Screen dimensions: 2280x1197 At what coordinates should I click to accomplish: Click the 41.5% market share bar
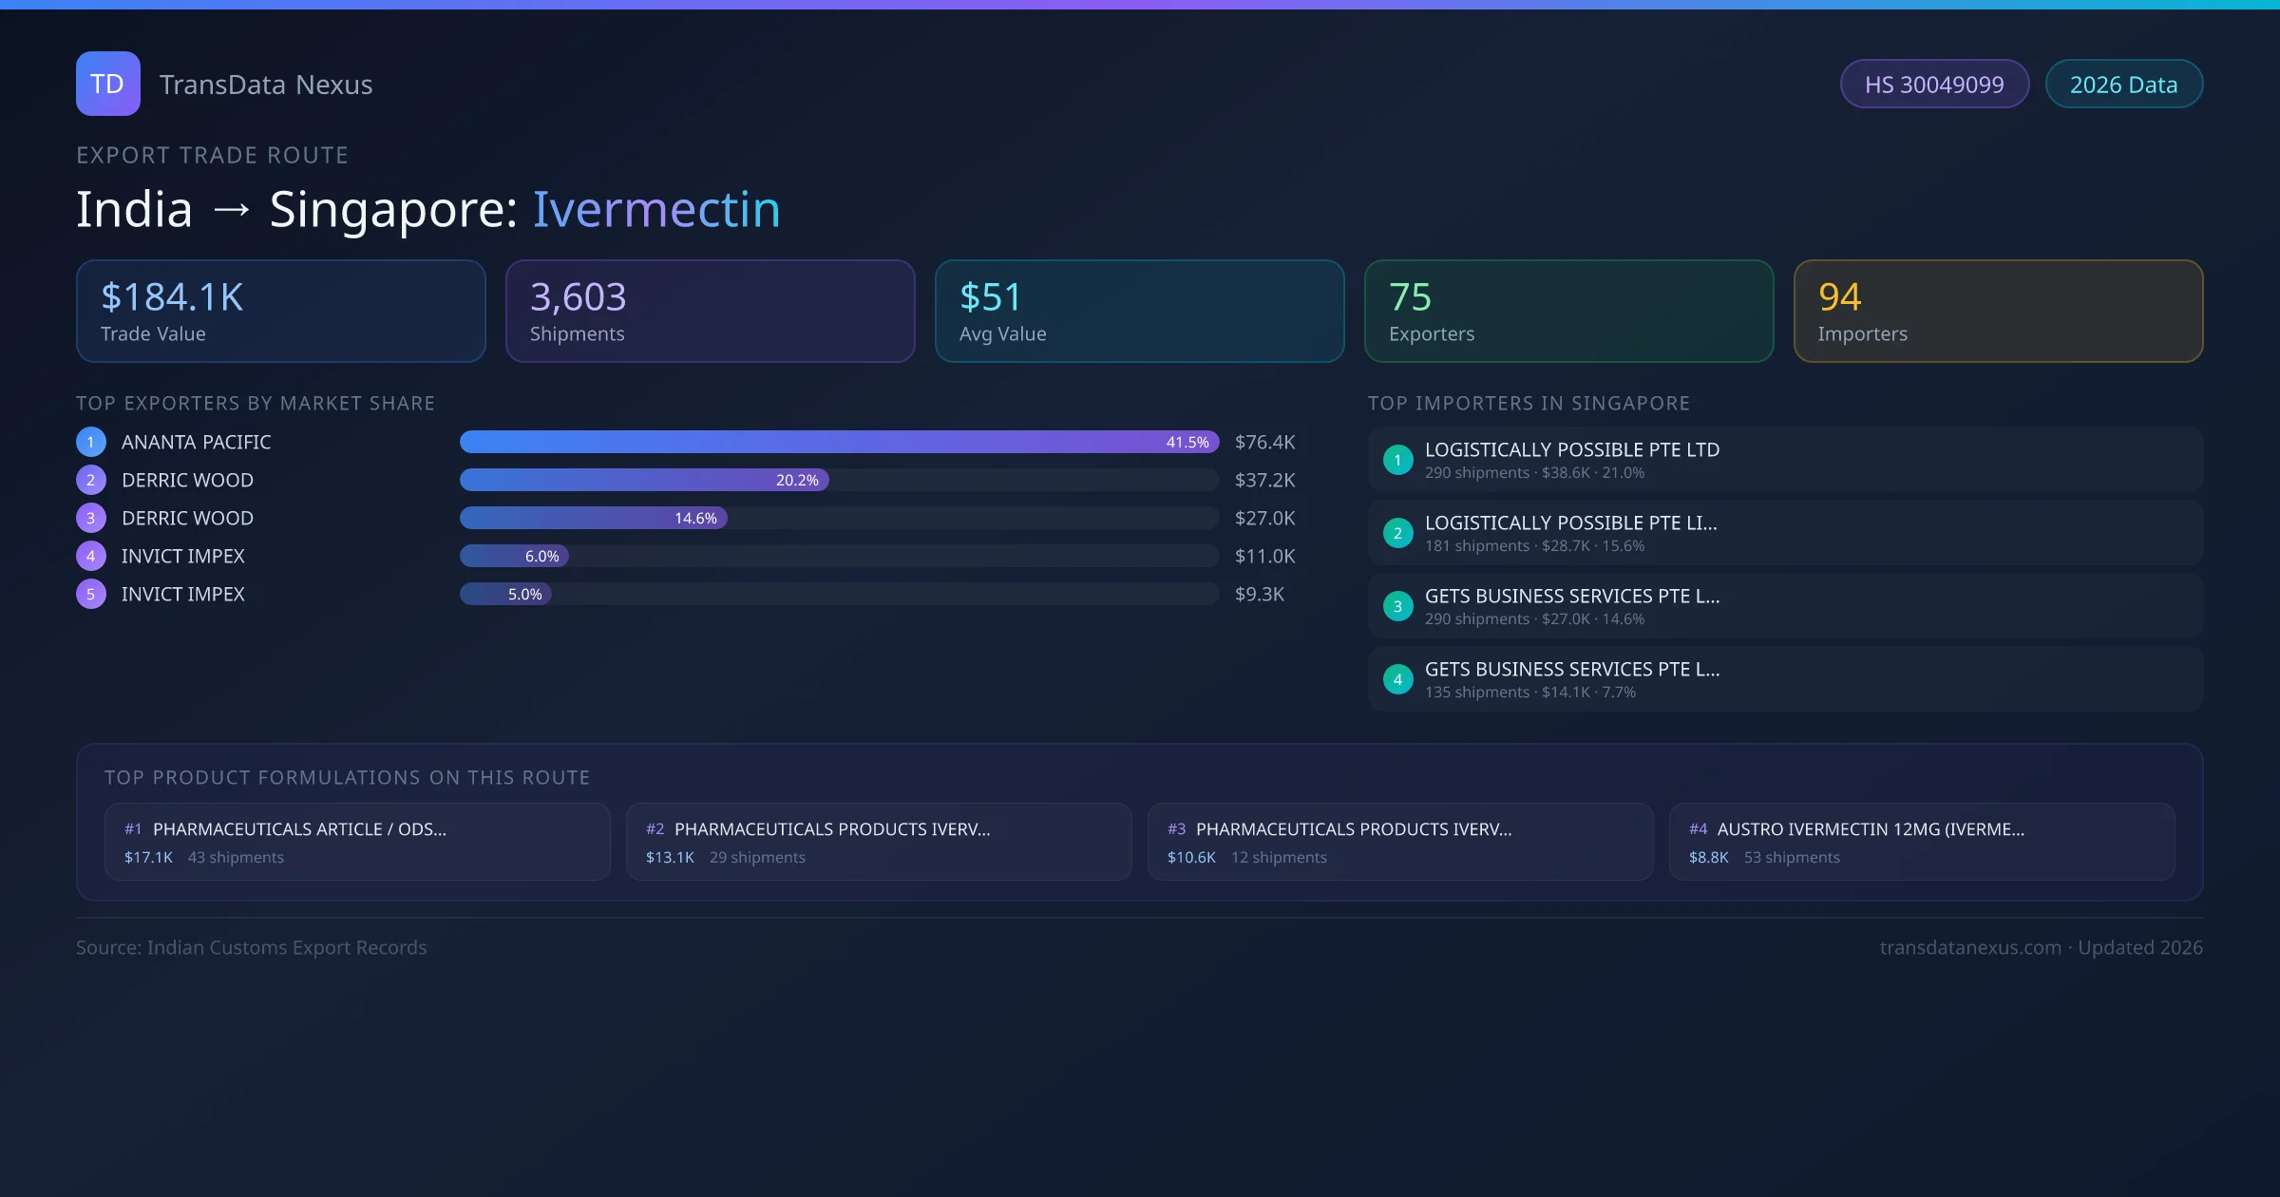click(x=839, y=442)
